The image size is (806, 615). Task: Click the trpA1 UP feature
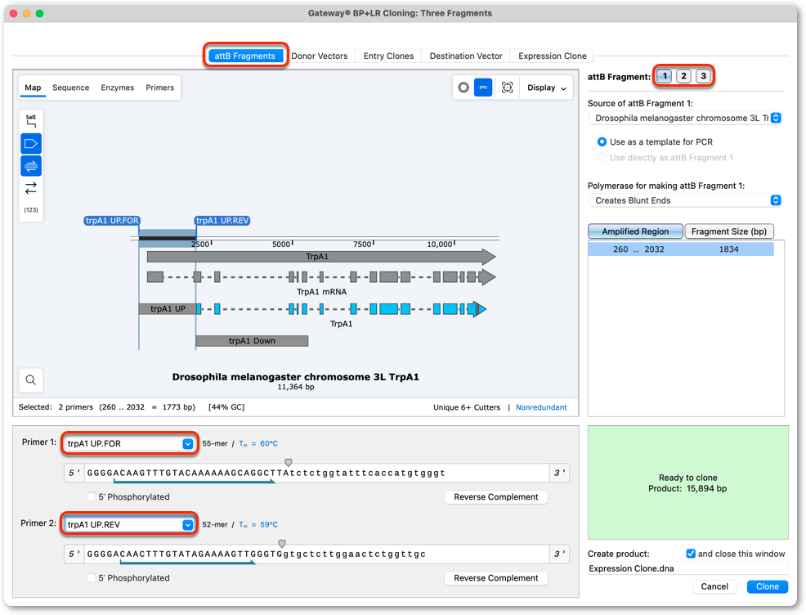point(168,309)
